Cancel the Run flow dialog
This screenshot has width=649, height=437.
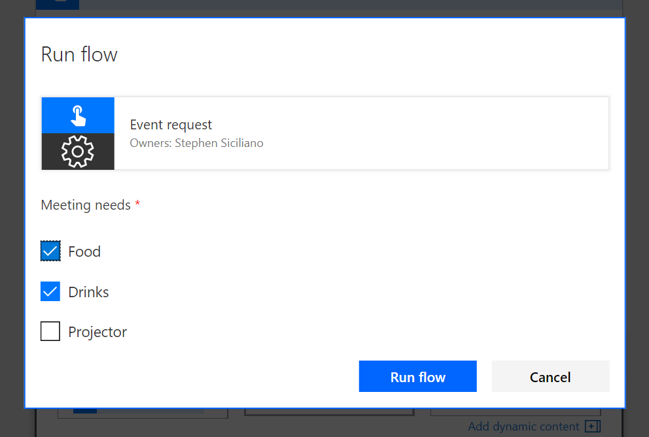tap(550, 377)
